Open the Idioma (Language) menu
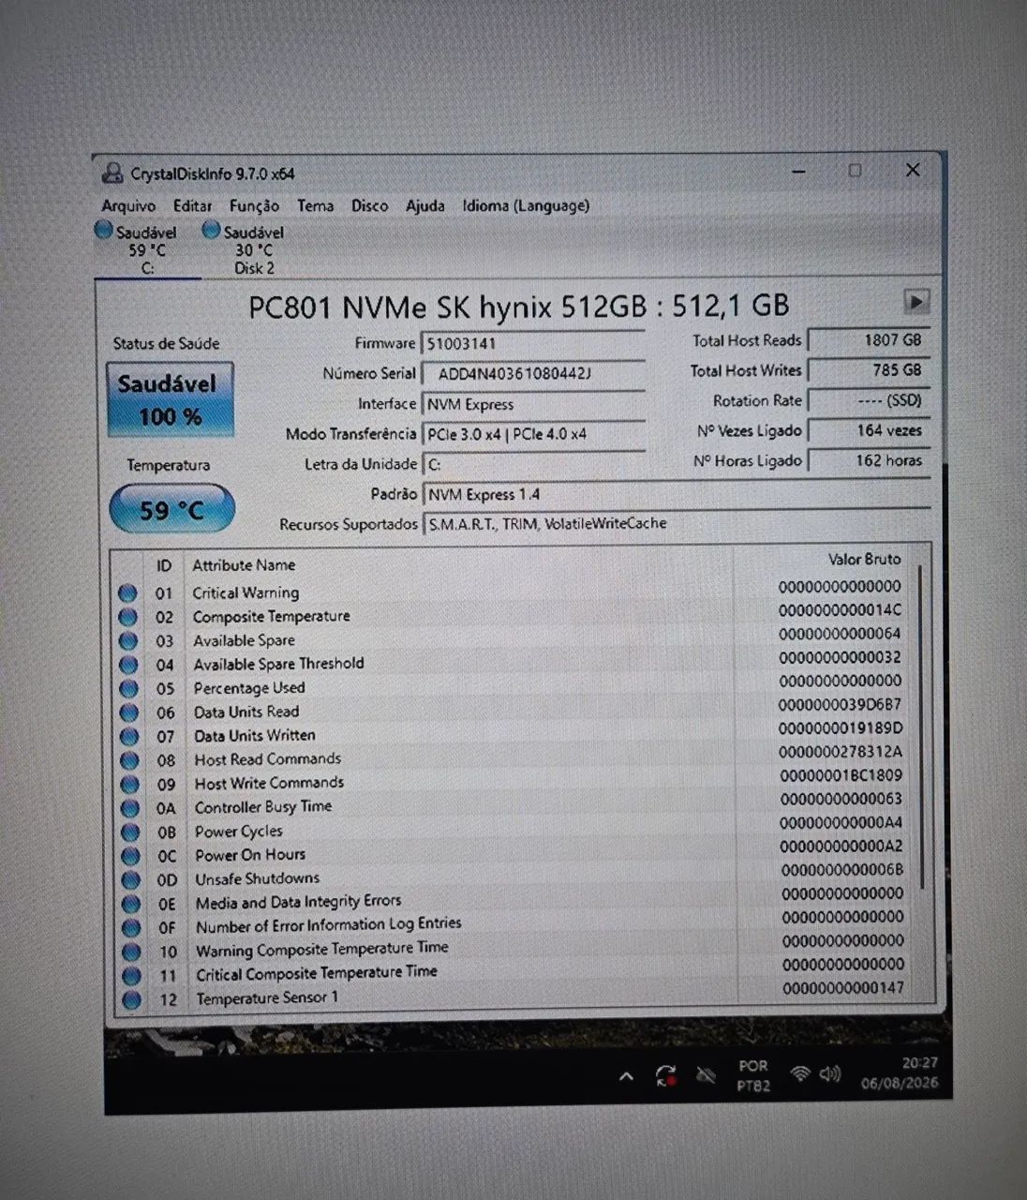Screen dimensions: 1027x1200 click(526, 205)
